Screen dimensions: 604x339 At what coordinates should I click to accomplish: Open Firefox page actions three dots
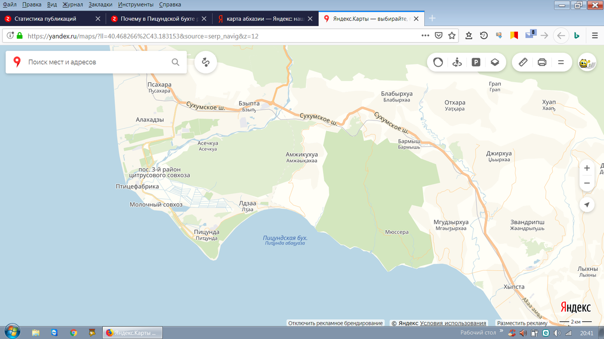click(x=425, y=36)
